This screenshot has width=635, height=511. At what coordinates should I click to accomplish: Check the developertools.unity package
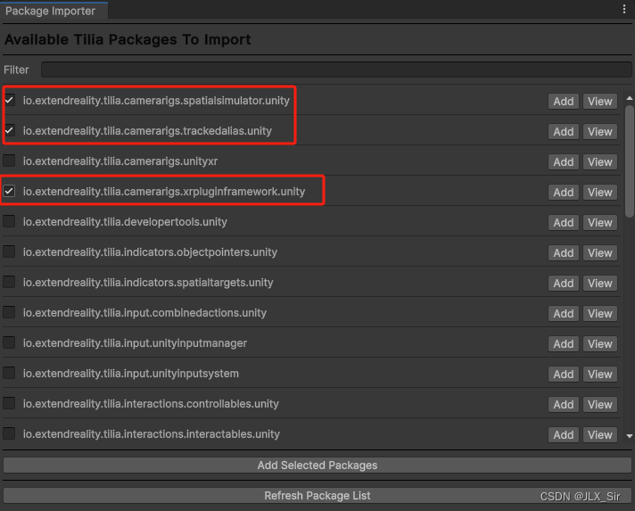tap(9, 221)
